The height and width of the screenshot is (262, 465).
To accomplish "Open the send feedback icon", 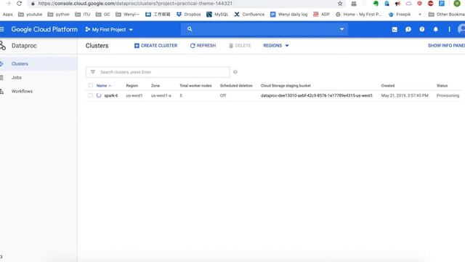I will (408, 29).
